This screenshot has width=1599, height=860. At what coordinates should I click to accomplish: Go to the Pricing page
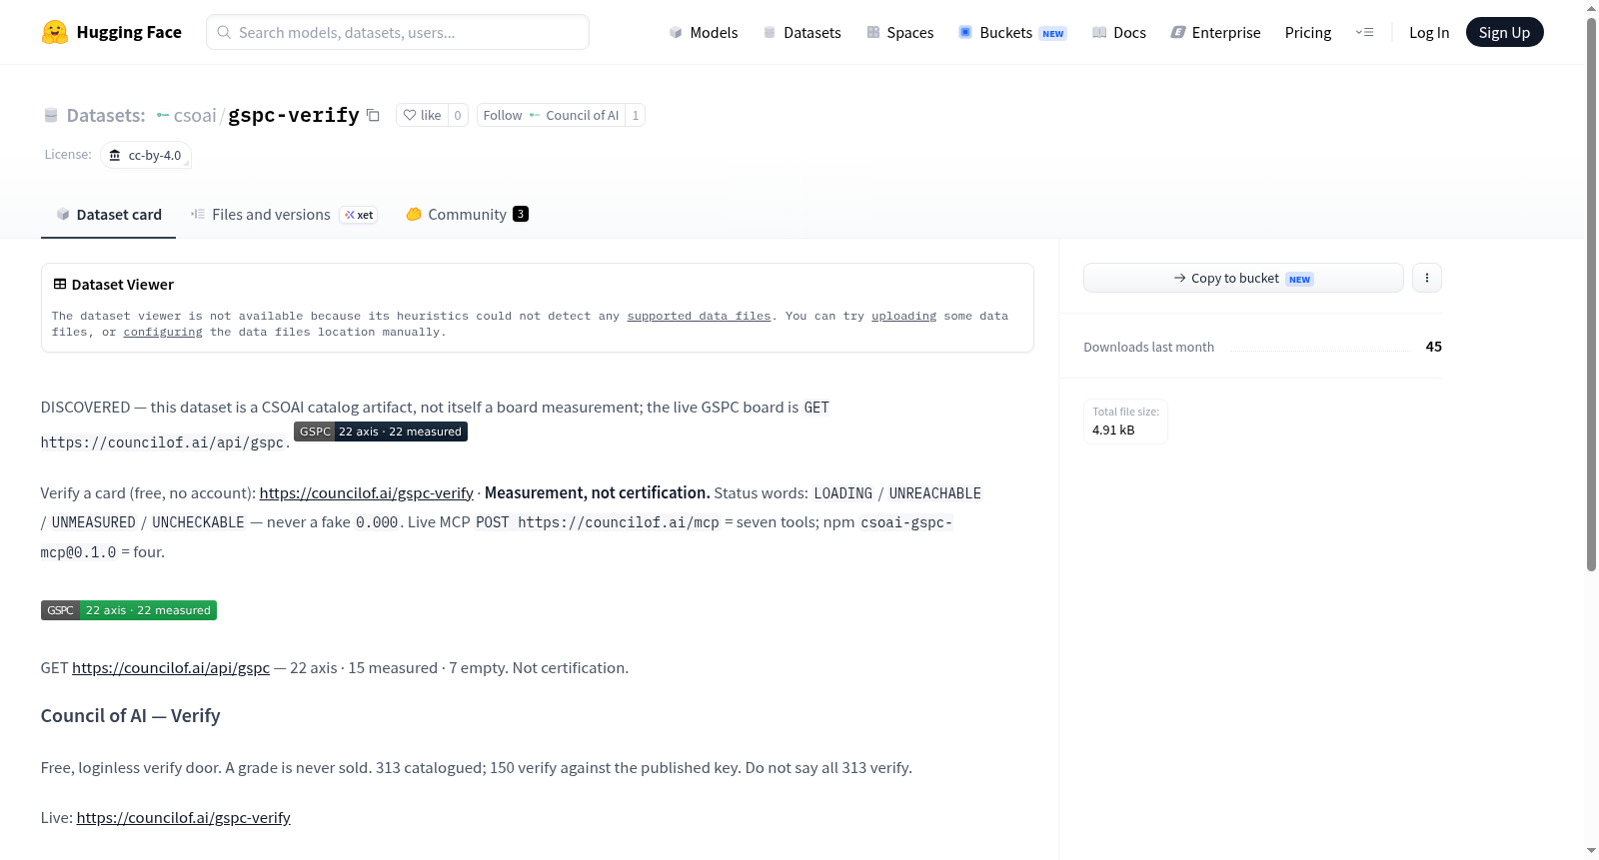1308,33
